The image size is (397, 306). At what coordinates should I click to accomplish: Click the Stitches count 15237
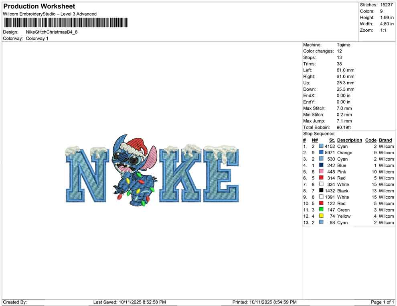point(386,5)
